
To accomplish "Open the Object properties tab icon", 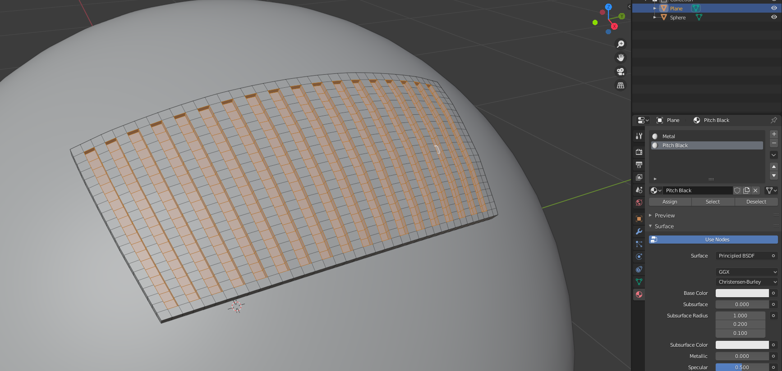I will 639,219.
